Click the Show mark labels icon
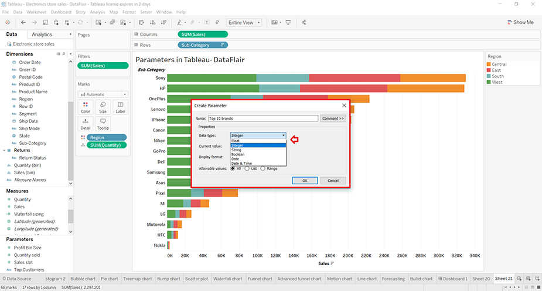542x291 pixels. pyautogui.click(x=207, y=22)
